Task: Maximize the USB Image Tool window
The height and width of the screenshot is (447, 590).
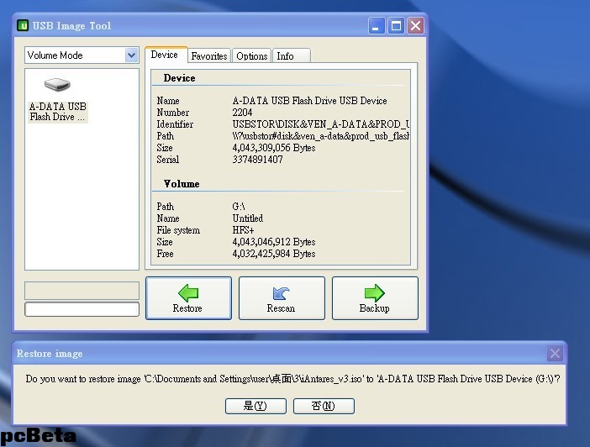Action: coord(396,25)
